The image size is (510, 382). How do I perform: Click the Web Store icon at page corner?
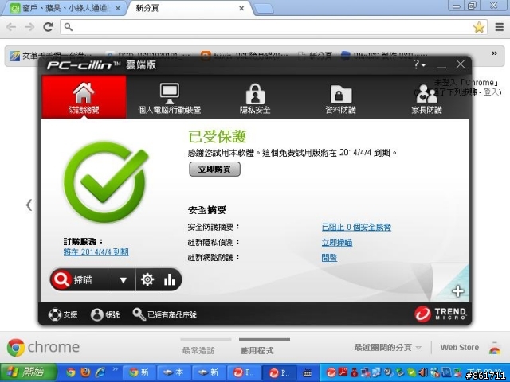[x=495, y=349]
